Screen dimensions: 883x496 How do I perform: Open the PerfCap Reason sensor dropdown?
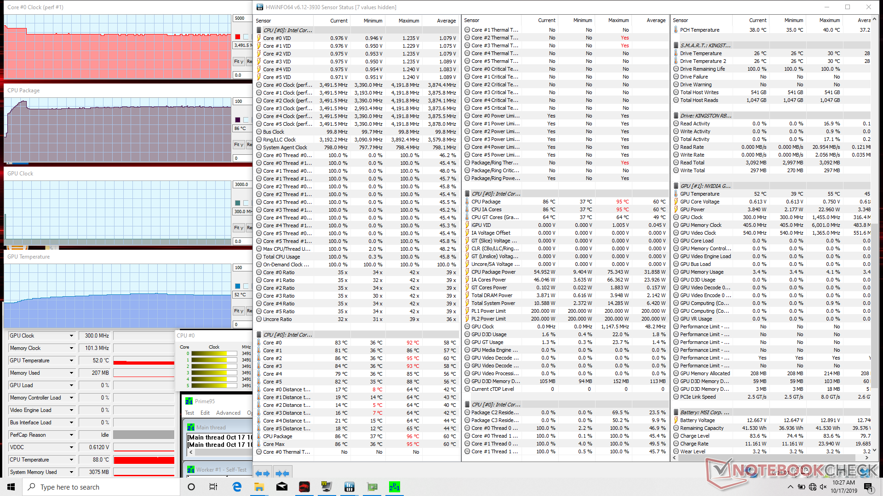coord(71,435)
